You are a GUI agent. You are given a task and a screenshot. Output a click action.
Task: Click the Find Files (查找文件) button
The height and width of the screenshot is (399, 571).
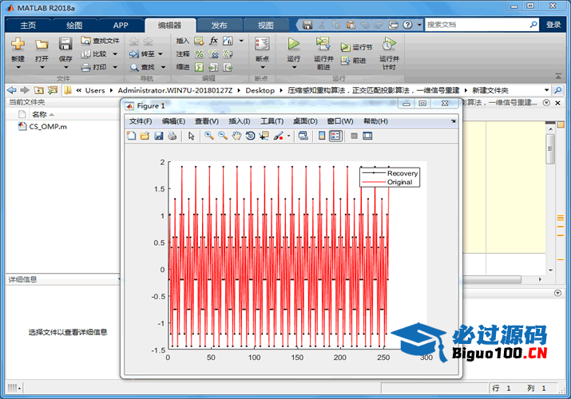tap(101, 41)
